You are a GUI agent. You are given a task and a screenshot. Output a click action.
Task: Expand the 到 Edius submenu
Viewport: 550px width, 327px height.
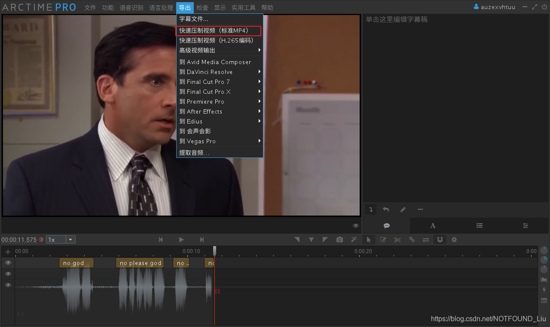[x=220, y=121]
